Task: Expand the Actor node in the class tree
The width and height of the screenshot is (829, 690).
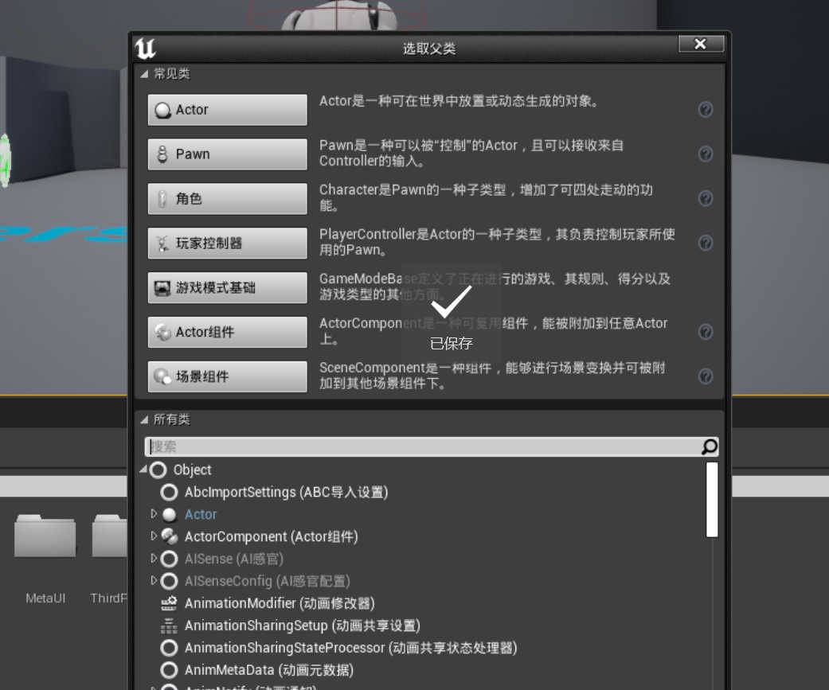Action: click(154, 514)
